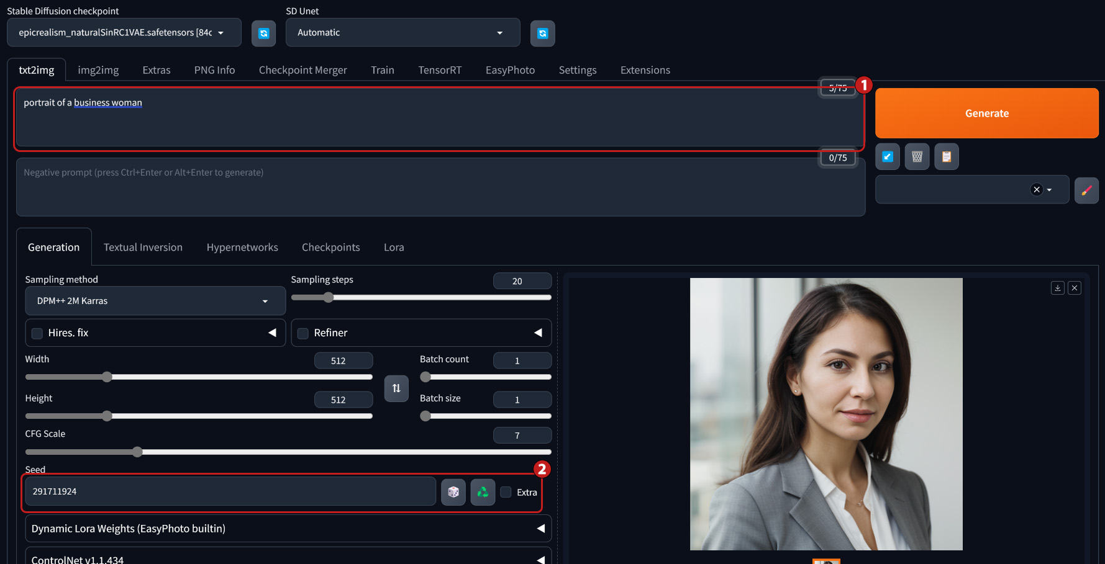Select the txt2img tab
Image resolution: width=1105 pixels, height=564 pixels.
tap(37, 70)
